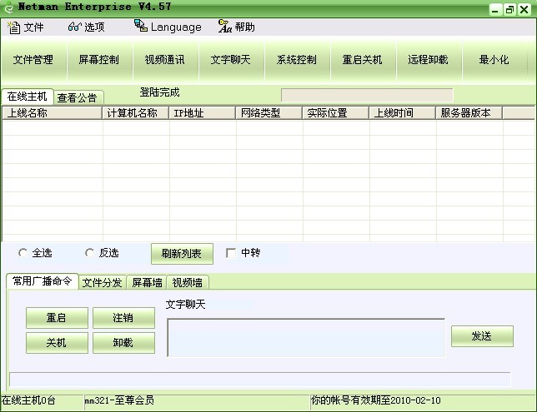This screenshot has width=537, height=412.
Task: Sort by 计算机名称 column header
Action: point(136,113)
